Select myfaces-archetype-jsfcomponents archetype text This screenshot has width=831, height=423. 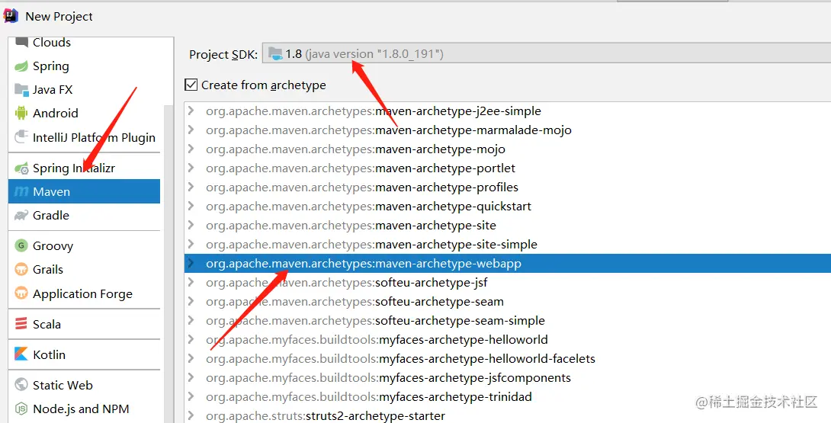[x=476, y=378]
